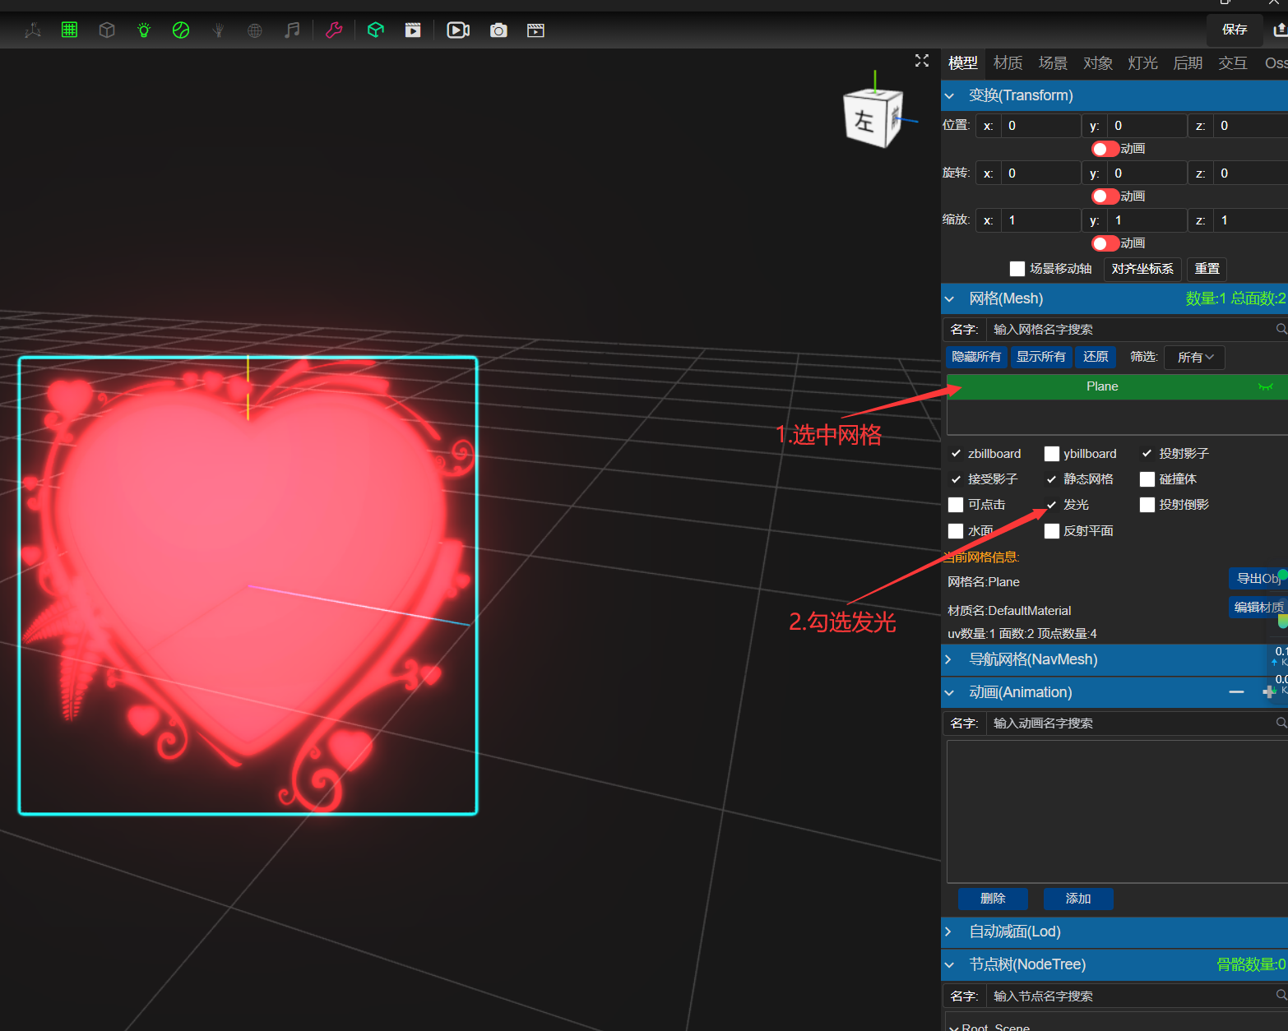The height and width of the screenshot is (1031, 1288).
Task: Check the 场景移动轴 checkbox
Action: tap(1017, 269)
